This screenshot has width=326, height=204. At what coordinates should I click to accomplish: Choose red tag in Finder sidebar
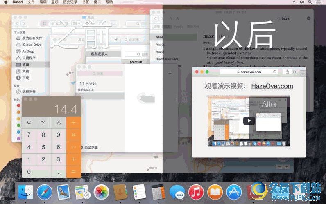pos(18,105)
